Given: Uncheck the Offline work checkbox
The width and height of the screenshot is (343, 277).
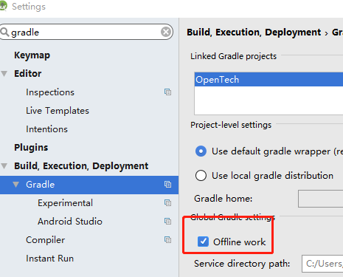Looking at the screenshot, I should pyautogui.click(x=203, y=242).
